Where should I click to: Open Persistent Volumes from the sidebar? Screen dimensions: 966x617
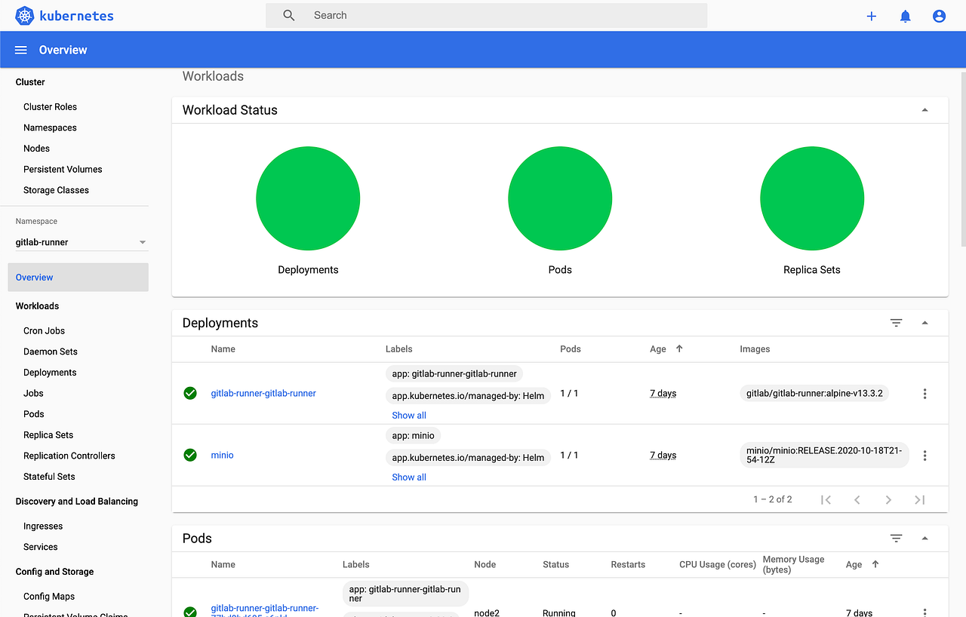click(63, 169)
